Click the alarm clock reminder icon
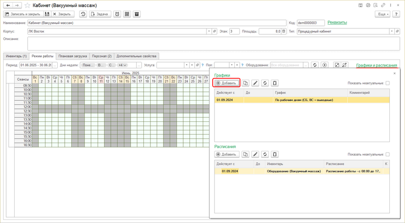This screenshot has height=223, width=405. (117, 14)
